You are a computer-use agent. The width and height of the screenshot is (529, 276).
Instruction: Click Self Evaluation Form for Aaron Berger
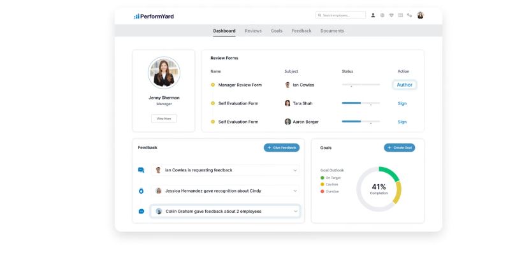click(x=238, y=122)
